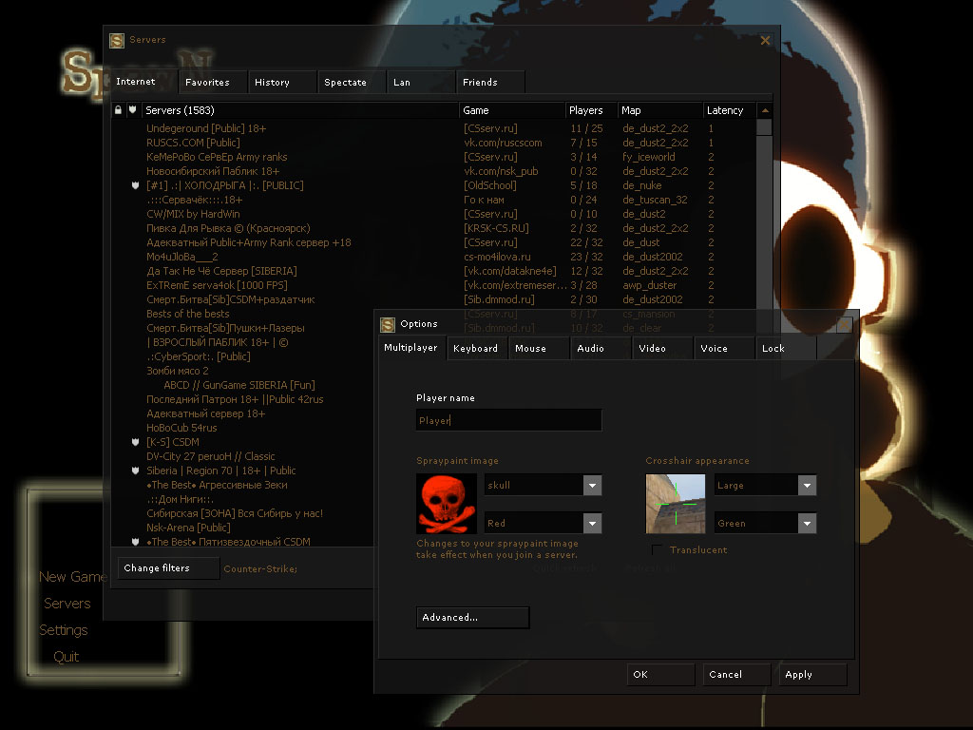Sort servers by the Game column
The width and height of the screenshot is (973, 730).
[512, 110]
